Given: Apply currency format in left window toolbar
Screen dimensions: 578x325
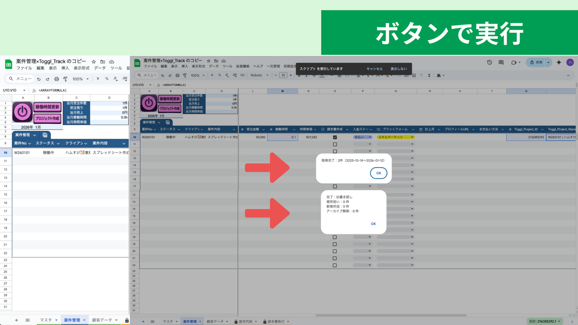Looking at the screenshot, I should (x=98, y=79).
